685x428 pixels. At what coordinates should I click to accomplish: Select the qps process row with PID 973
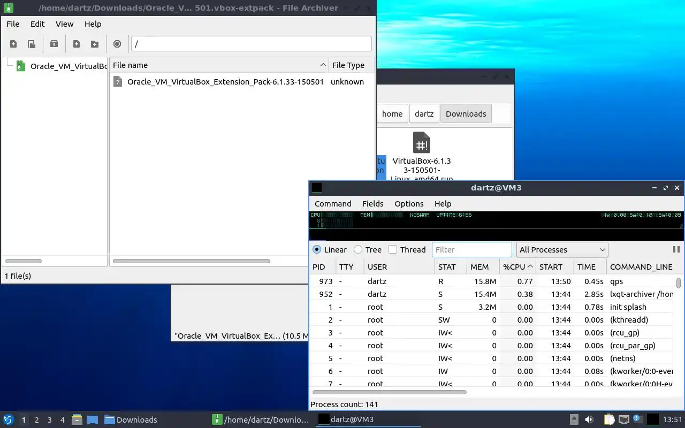[491, 281]
